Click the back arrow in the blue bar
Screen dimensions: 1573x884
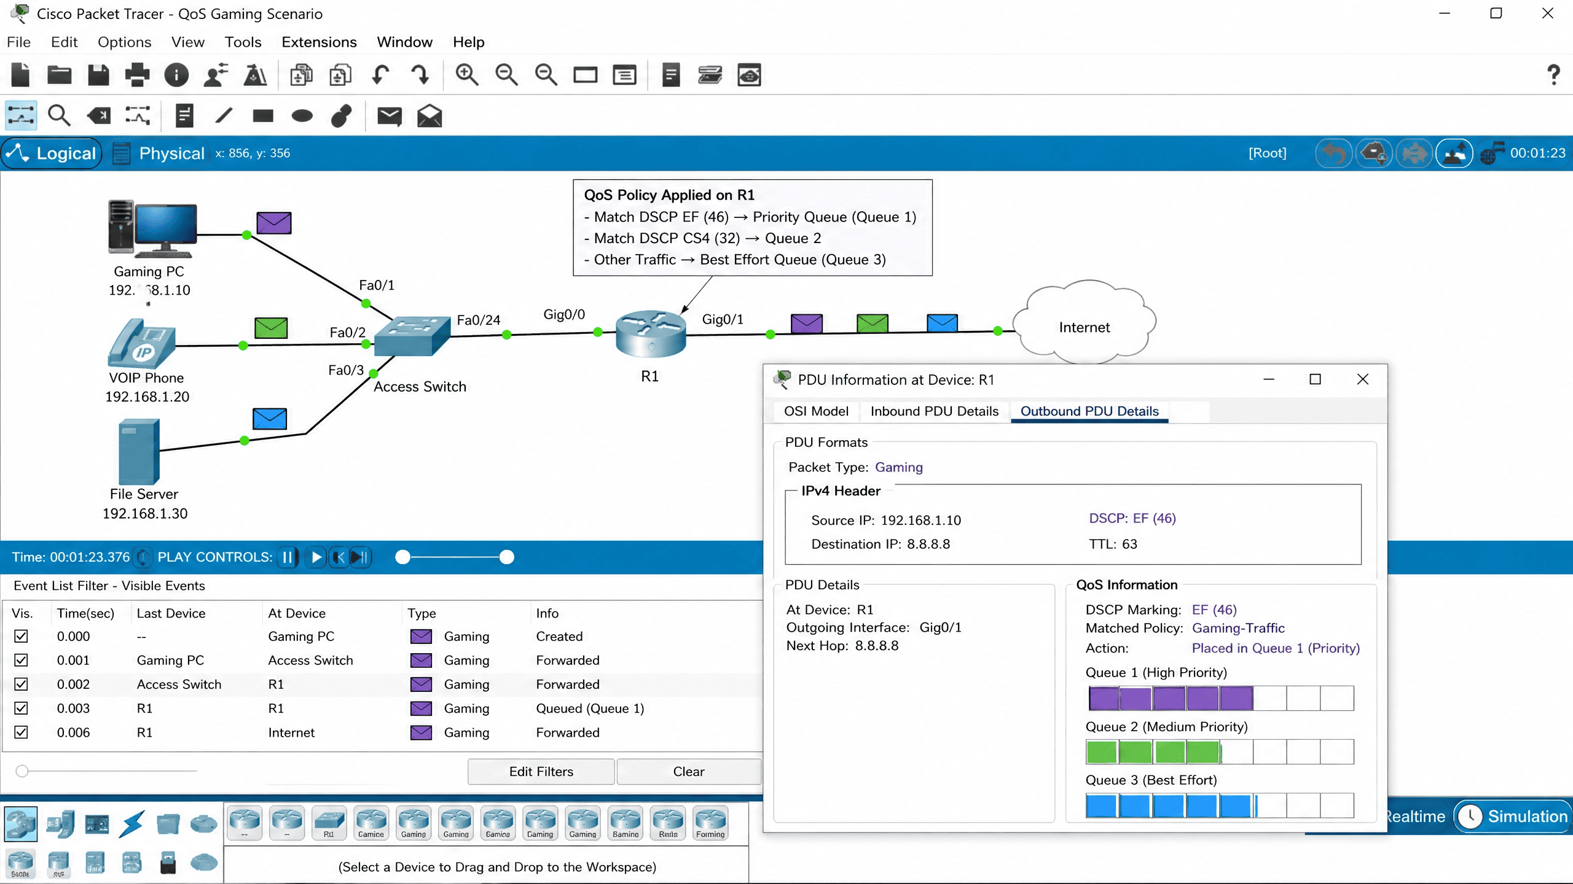pos(1333,153)
